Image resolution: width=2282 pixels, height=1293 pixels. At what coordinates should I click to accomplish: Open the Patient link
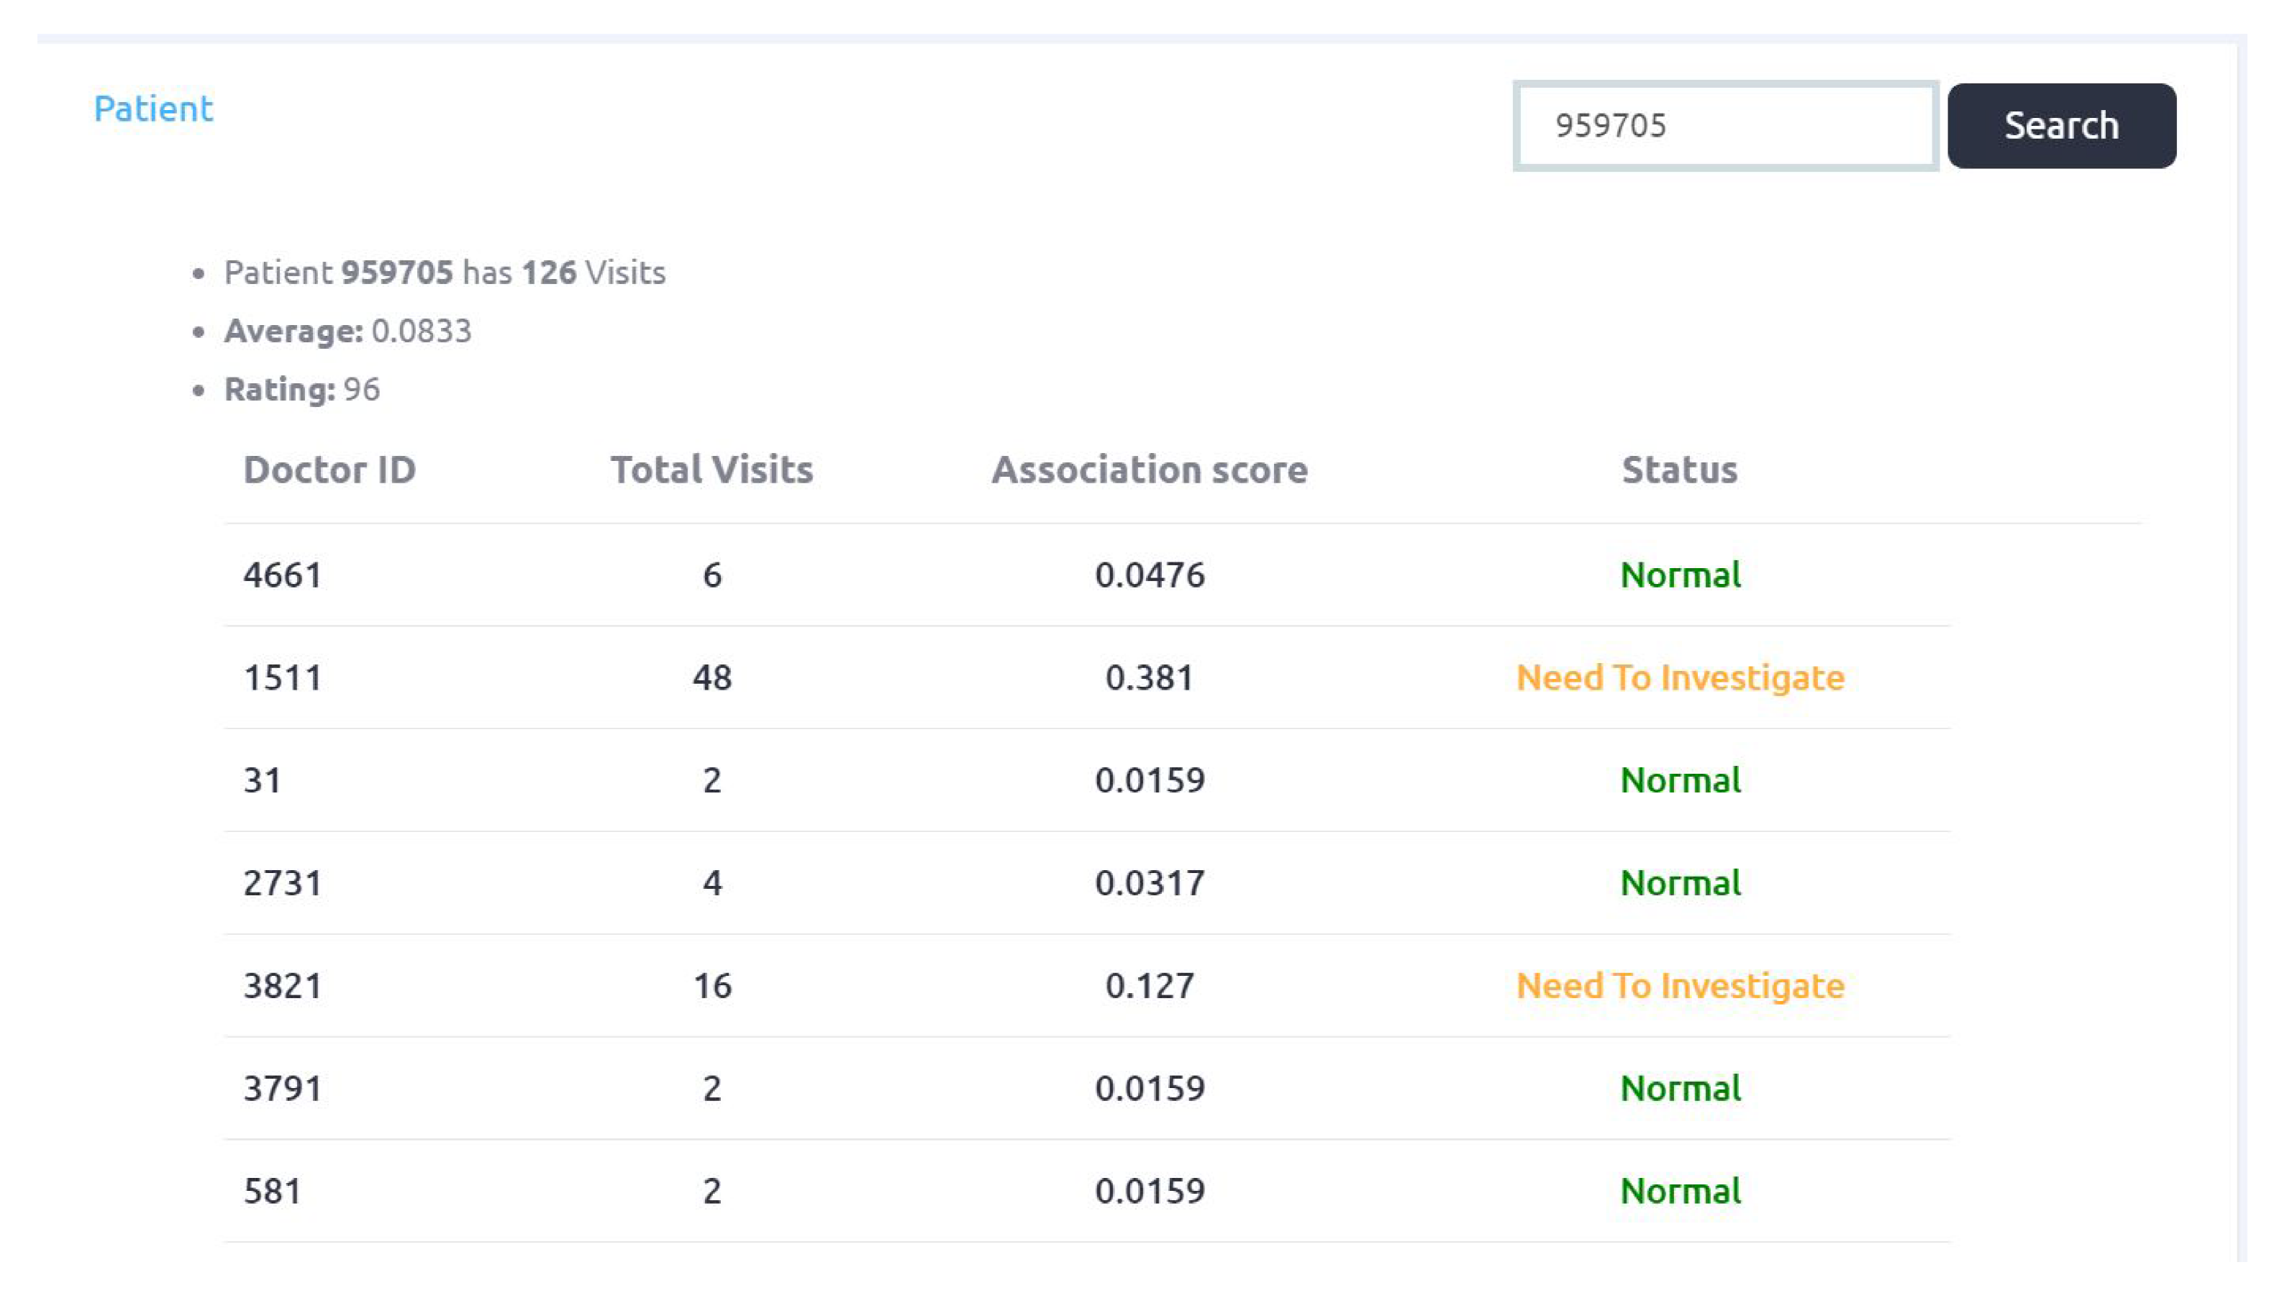[153, 109]
